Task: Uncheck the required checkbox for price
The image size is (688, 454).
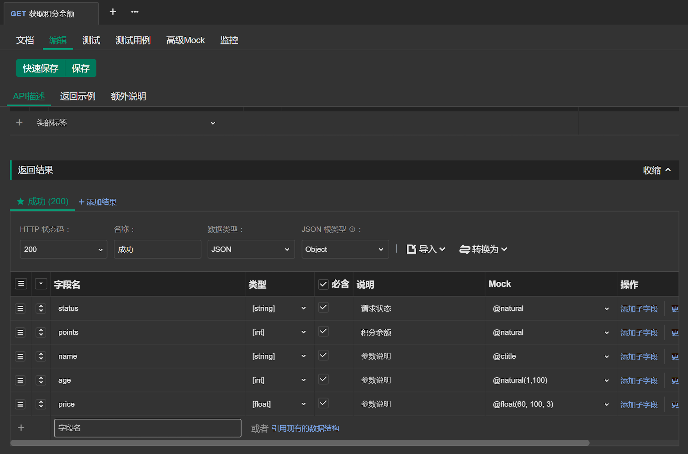Action: tap(323, 403)
